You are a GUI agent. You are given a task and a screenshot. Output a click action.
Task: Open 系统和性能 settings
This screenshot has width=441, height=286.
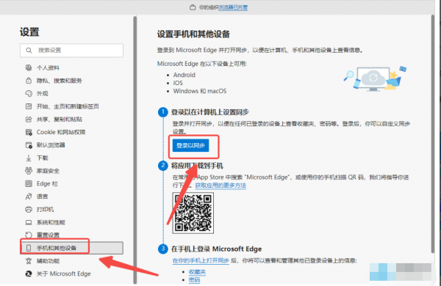pyautogui.click(x=51, y=222)
